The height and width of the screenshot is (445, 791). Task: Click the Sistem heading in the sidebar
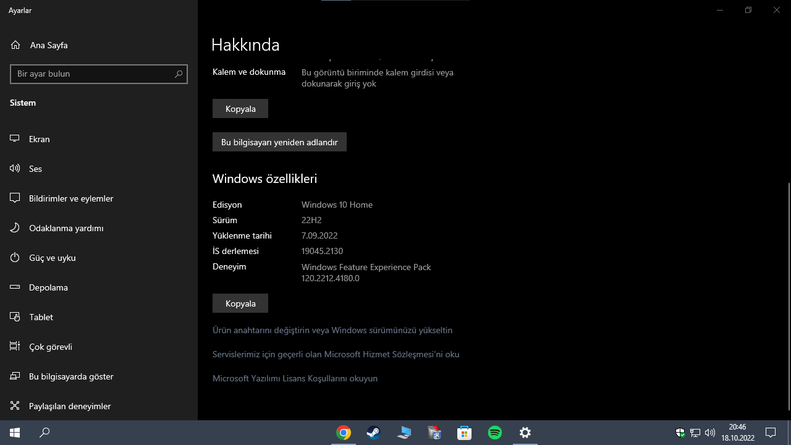[23, 103]
